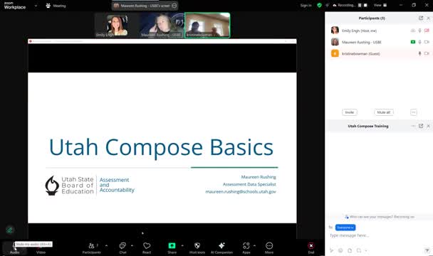The width and height of the screenshot is (433, 256).
Task: Open the View layout menu
Action: (x=380, y=5)
